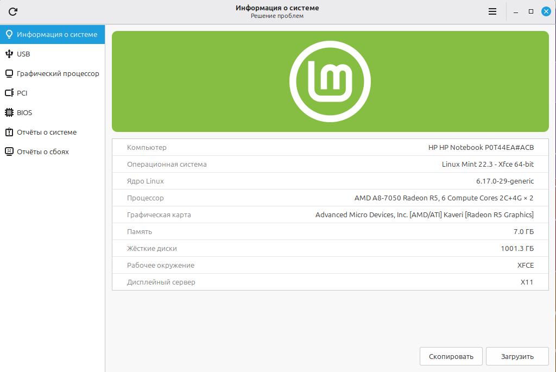Select the value HP HP Notebook P0T44EA#ACB
Viewport: 556px width, 372px height.
481,147
